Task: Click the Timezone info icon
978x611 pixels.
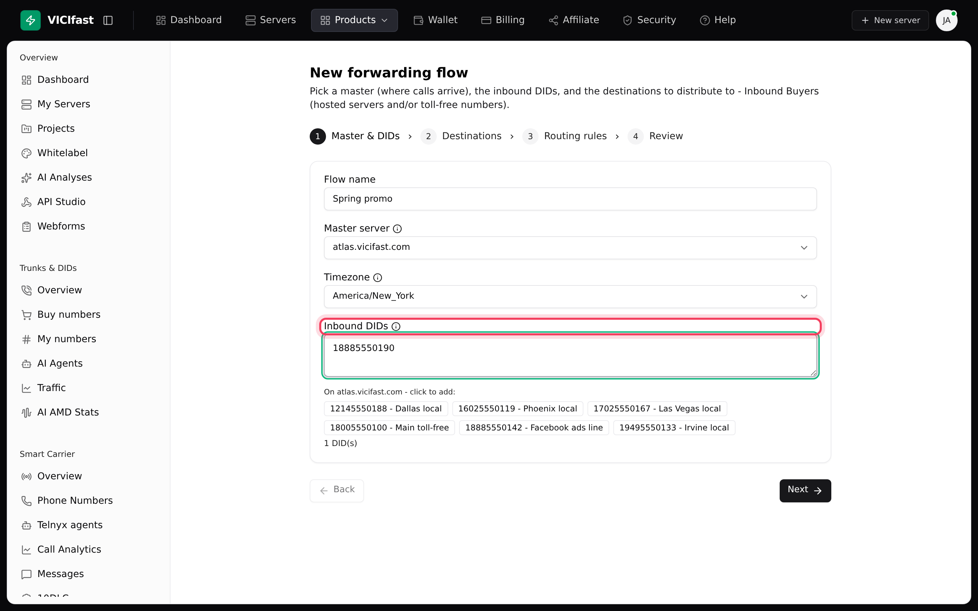Action: 378,278
